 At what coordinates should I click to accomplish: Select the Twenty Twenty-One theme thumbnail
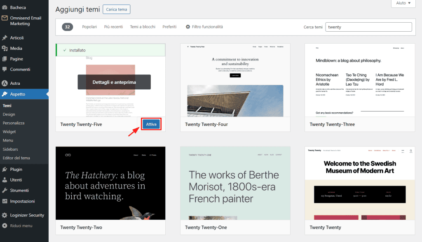coord(235,183)
